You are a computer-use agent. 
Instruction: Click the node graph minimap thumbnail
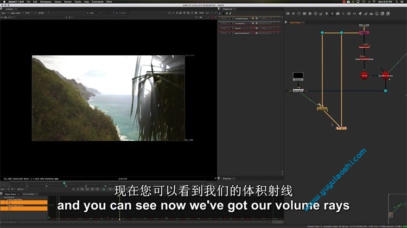pyautogui.click(x=397, y=209)
